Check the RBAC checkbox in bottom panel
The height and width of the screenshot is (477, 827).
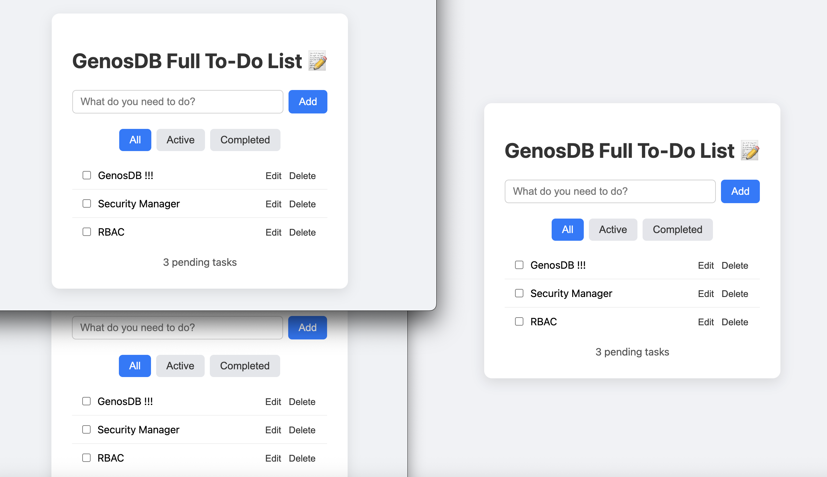(x=86, y=458)
